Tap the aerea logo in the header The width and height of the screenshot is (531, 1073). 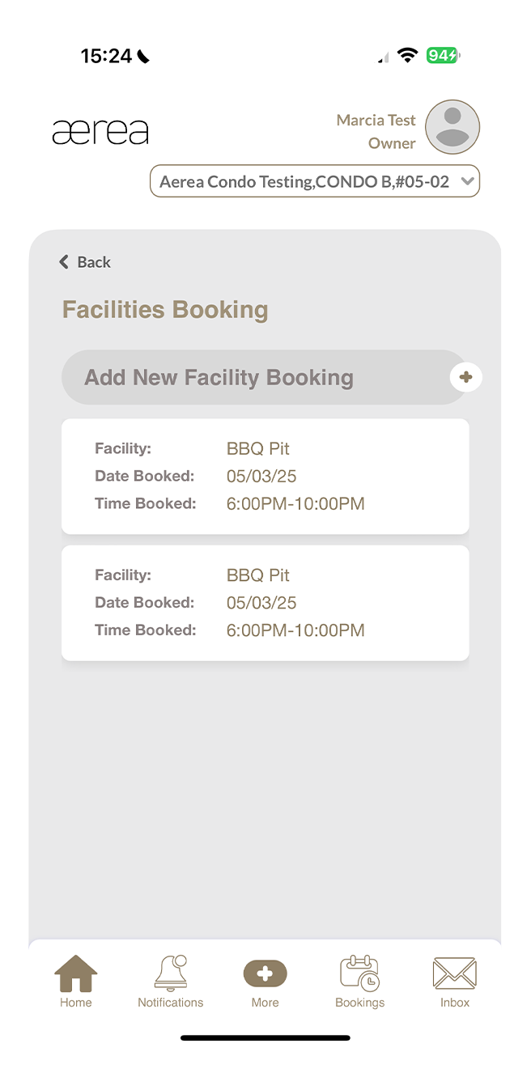coord(100,130)
